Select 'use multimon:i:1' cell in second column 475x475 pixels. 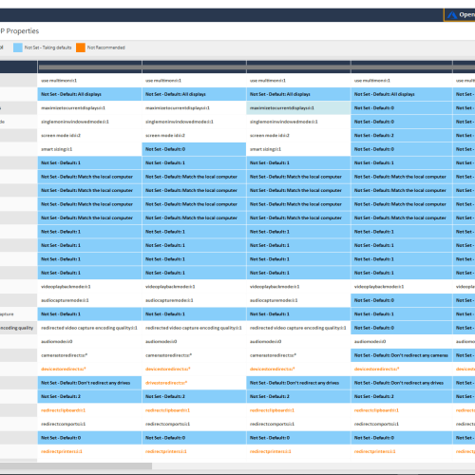coord(194,81)
